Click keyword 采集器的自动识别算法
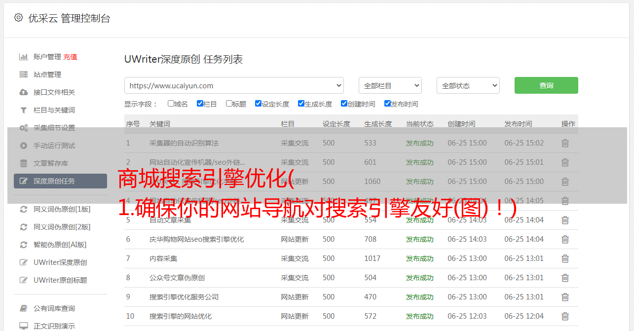The width and height of the screenshot is (634, 331). coord(184,143)
